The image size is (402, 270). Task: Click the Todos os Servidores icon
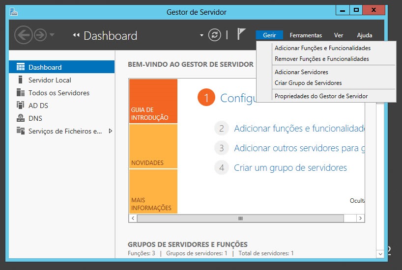coord(20,93)
